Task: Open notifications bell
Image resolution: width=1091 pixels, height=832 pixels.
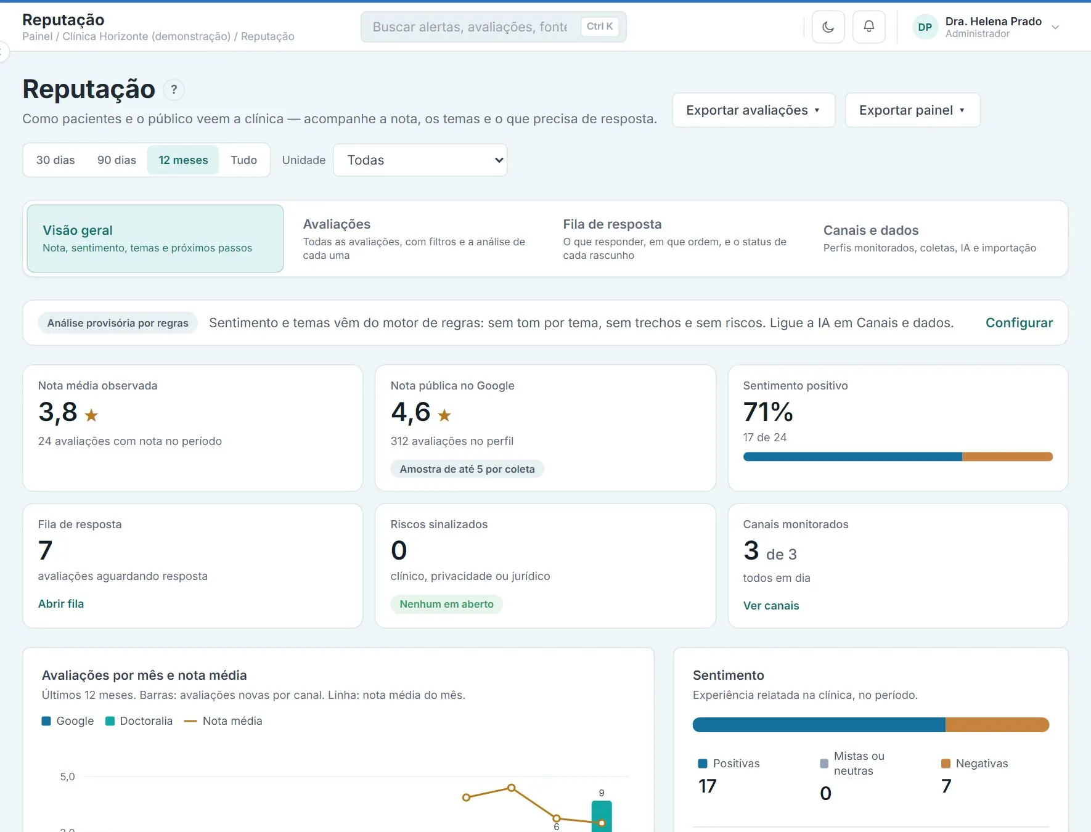Action: [x=868, y=27]
